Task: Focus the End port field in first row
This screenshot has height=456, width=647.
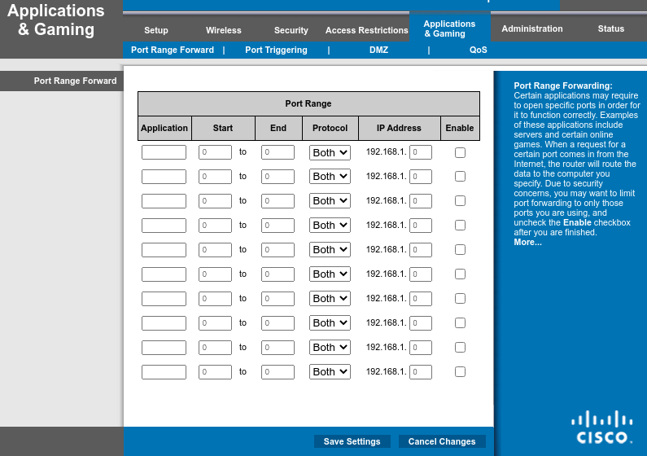Action: pyautogui.click(x=278, y=152)
